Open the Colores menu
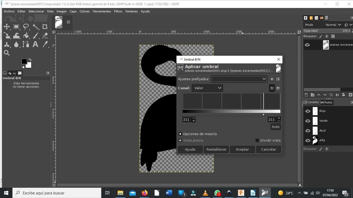Viewport: 353px width, 198px height. tap(85, 11)
